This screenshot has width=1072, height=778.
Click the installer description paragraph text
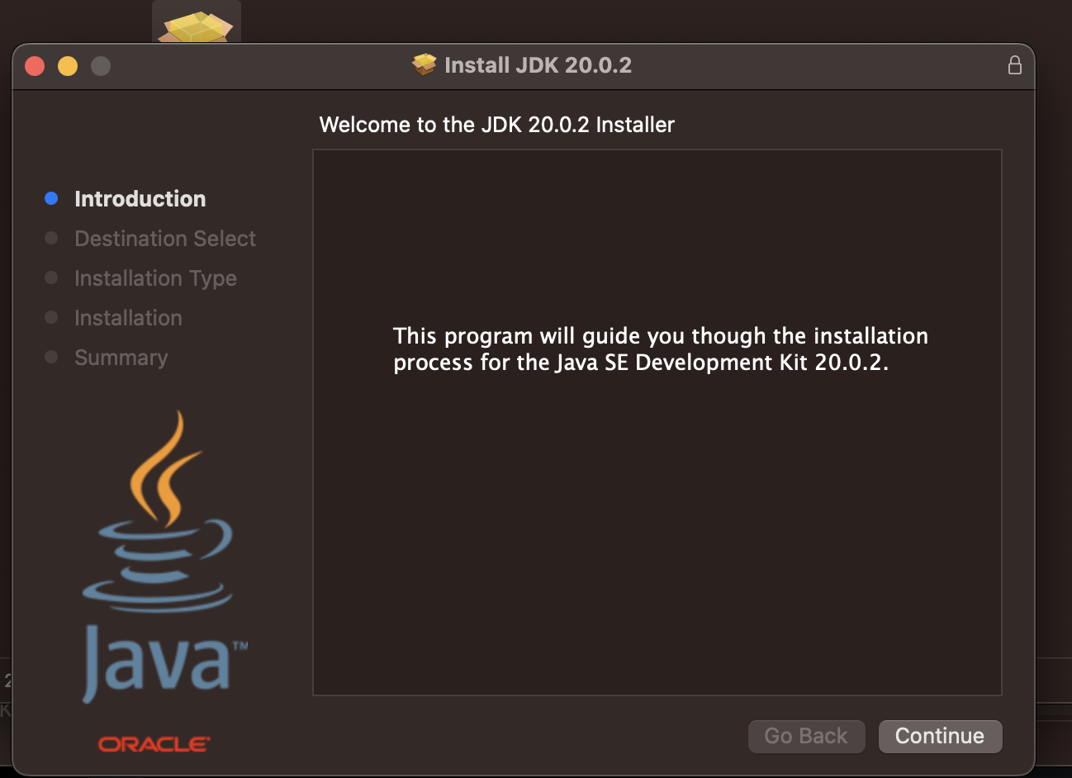point(661,349)
